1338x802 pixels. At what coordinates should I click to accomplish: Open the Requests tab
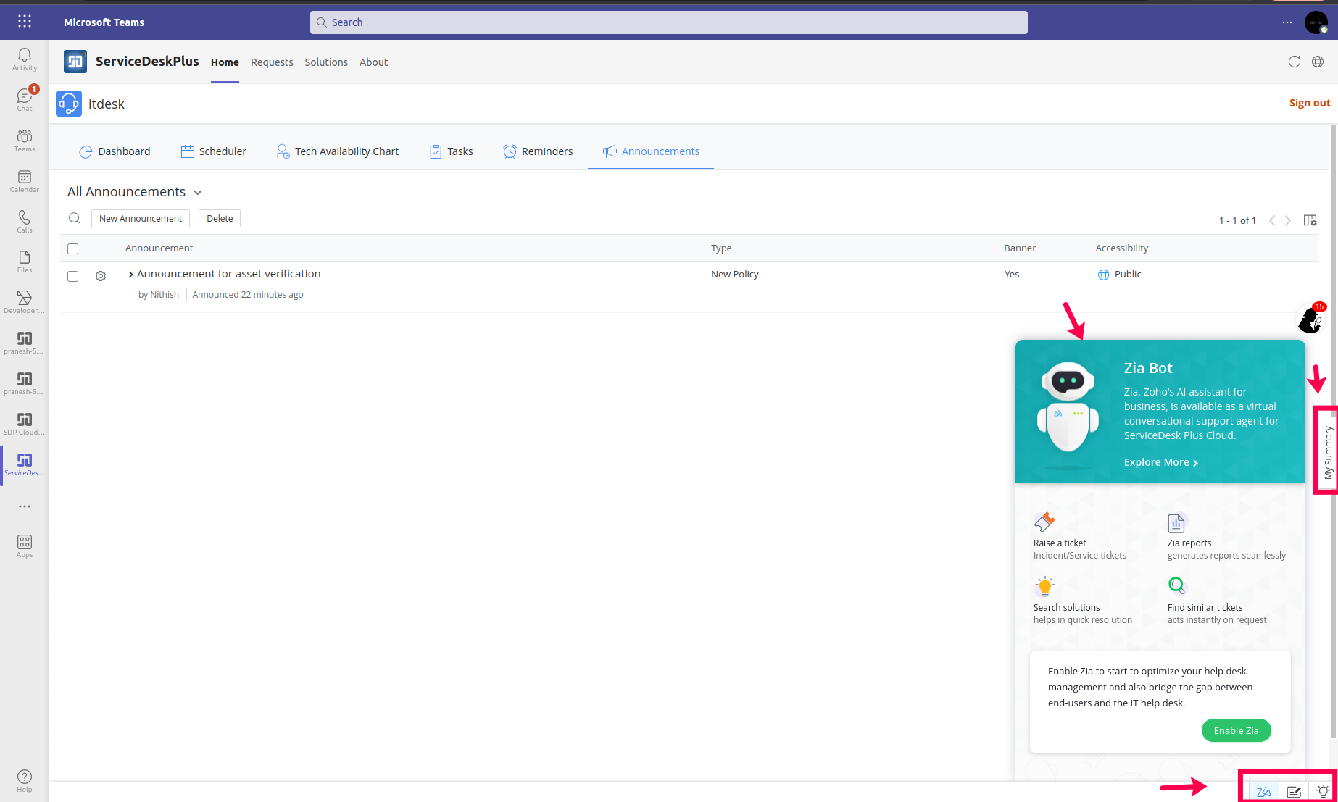272,62
